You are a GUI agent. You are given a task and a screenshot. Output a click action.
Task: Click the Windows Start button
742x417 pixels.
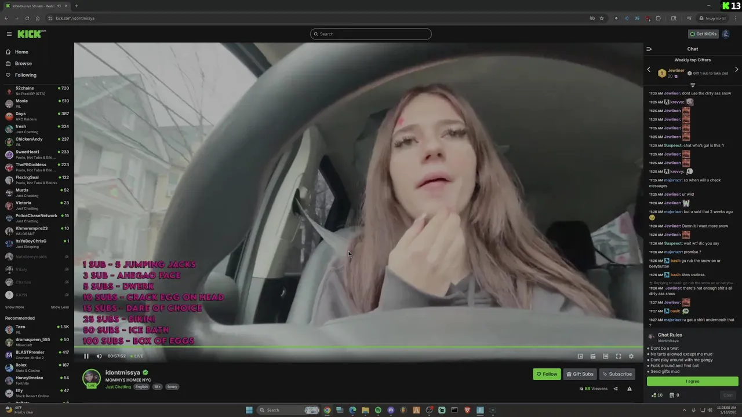(x=249, y=410)
